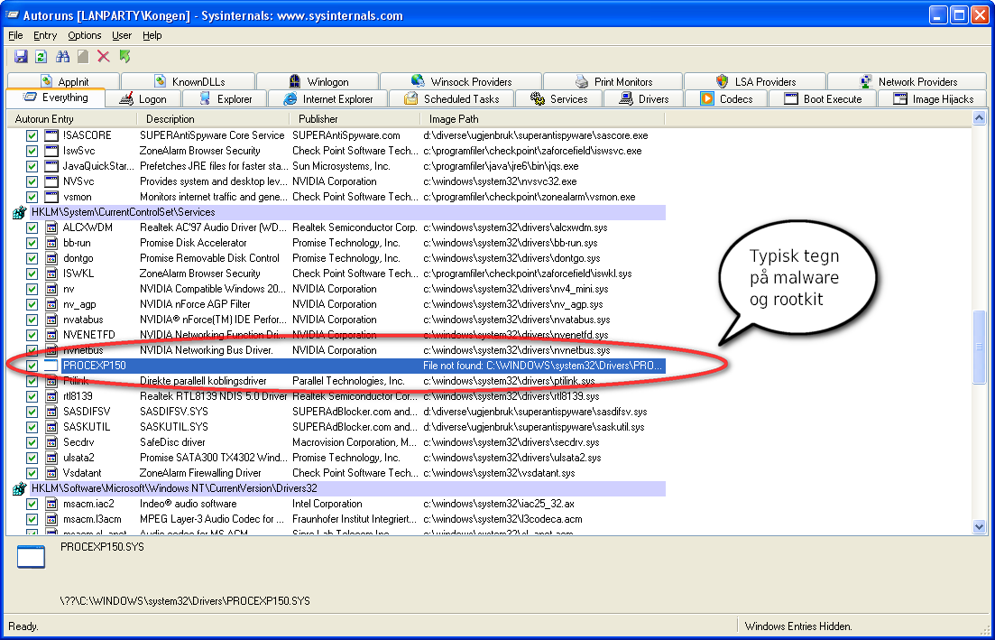Click the registry icon beside Drivers32 key
Viewport: 995px width, 640px height.
pyautogui.click(x=20, y=488)
